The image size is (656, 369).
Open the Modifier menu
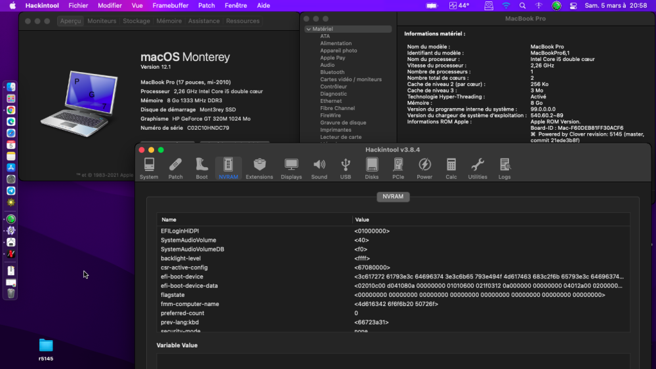[x=110, y=5]
